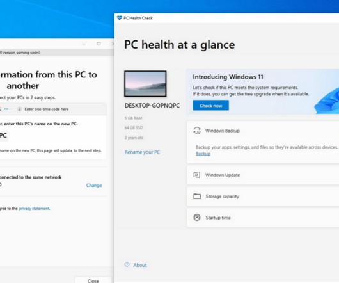
Task: Click the Windows Backup sync icon
Action: click(x=197, y=131)
